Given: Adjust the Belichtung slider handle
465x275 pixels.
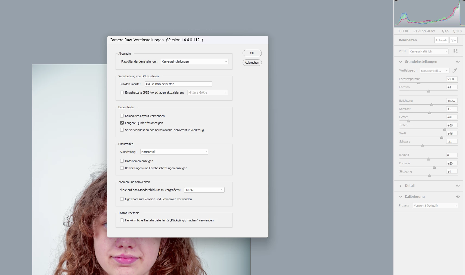Looking at the screenshot, I should 432,105.
